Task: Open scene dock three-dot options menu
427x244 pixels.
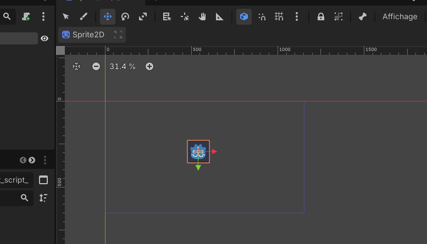Action: tap(43, 16)
